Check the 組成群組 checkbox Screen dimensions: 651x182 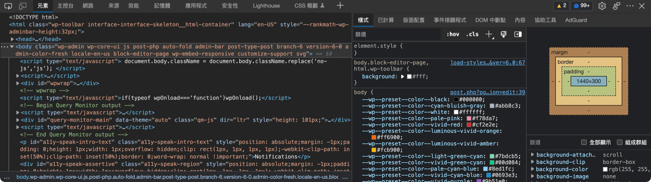[x=620, y=142]
